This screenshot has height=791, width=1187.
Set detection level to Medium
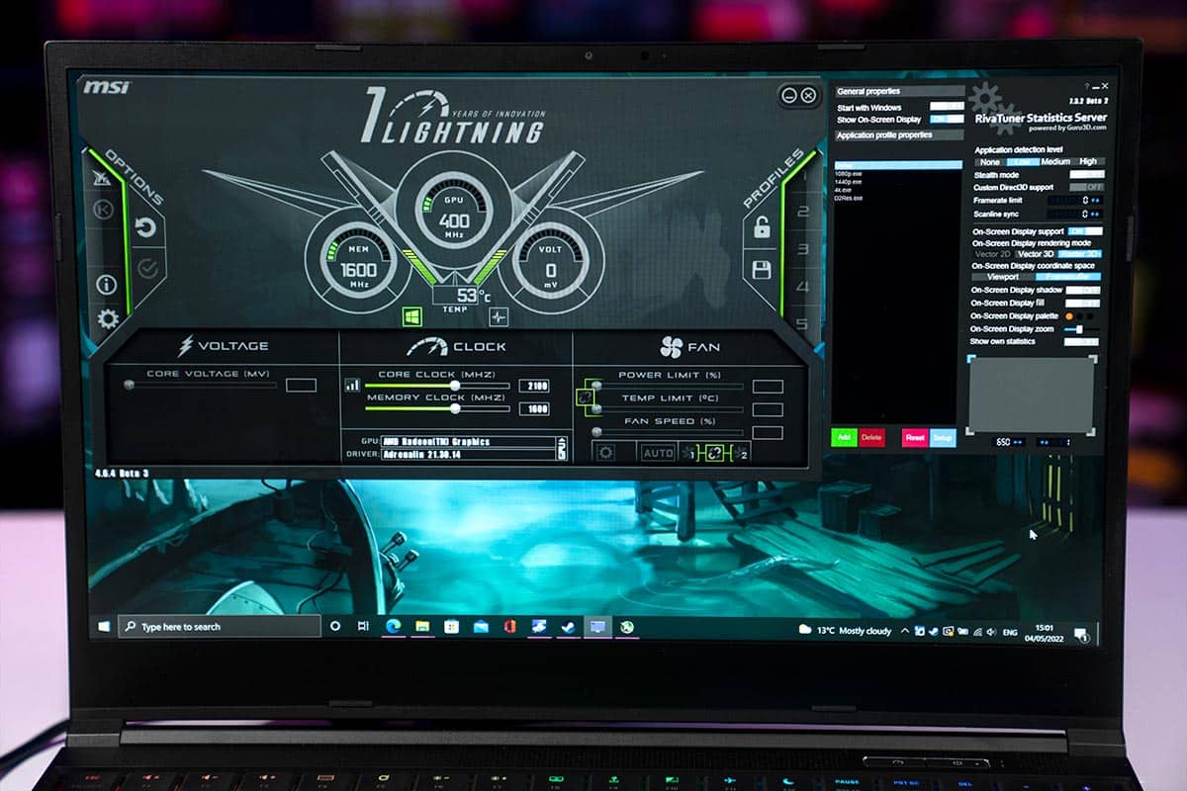tap(1055, 161)
